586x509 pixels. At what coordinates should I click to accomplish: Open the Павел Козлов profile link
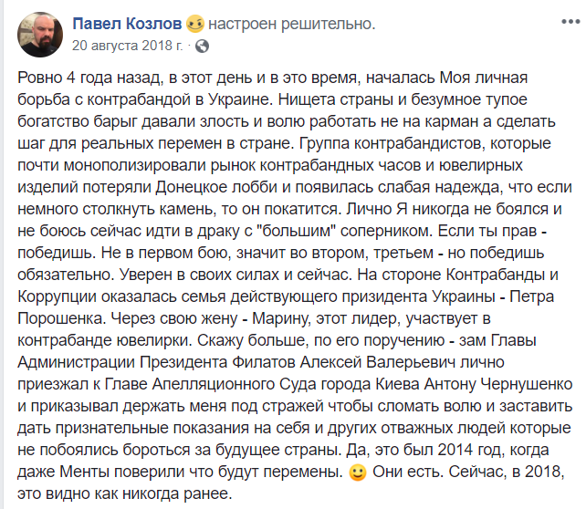coord(127,24)
